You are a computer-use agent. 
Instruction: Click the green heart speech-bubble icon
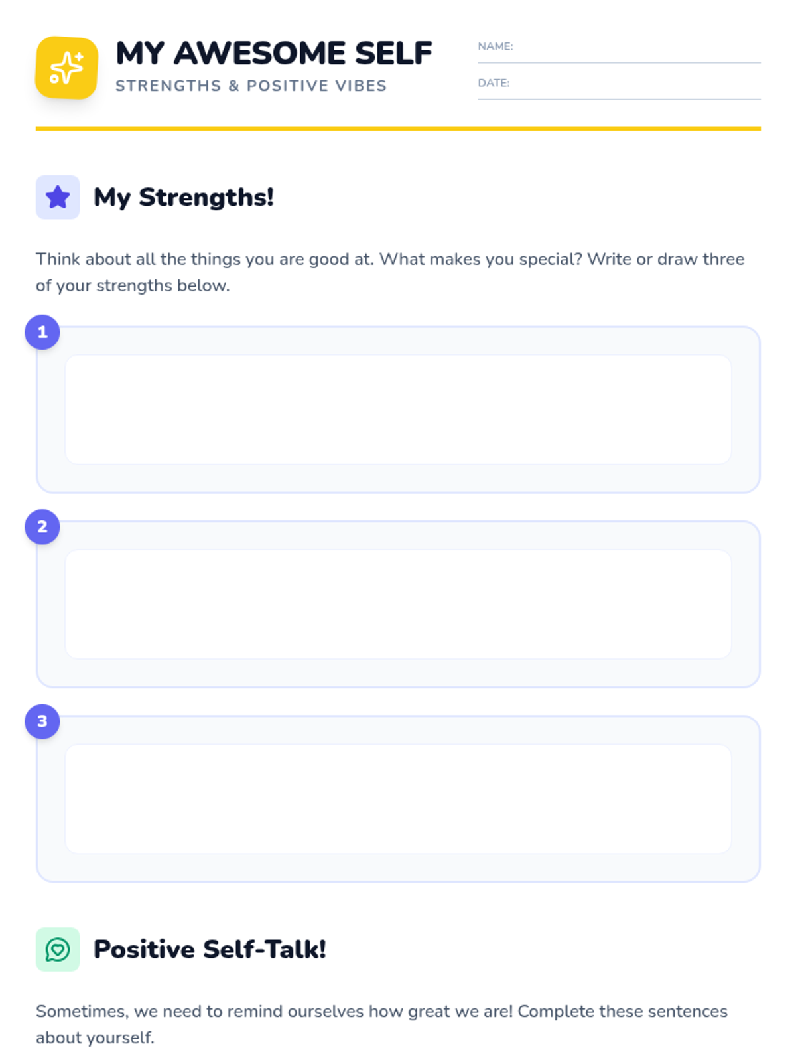click(x=58, y=949)
